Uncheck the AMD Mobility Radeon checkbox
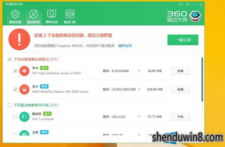The width and height of the screenshot is (225, 147). click(15, 89)
